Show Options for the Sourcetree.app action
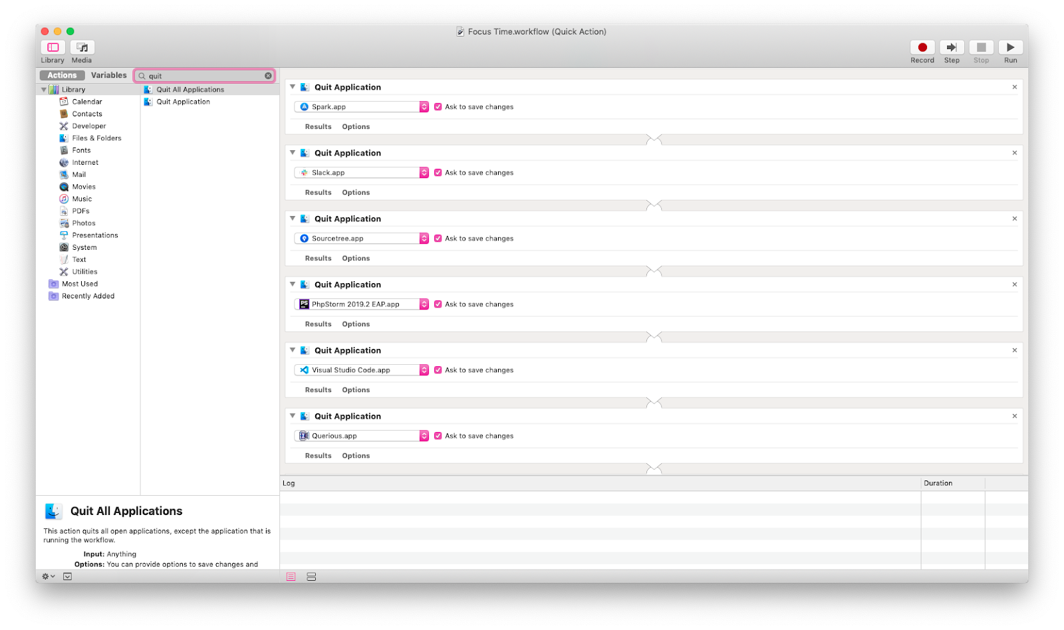Screen dimensions: 1064x630 tap(356, 258)
